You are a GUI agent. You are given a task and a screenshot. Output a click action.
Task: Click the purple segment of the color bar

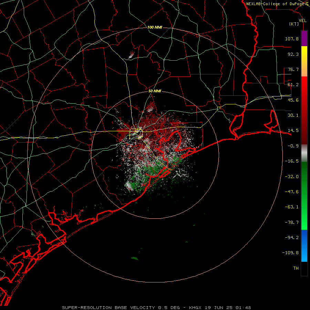[304, 38]
